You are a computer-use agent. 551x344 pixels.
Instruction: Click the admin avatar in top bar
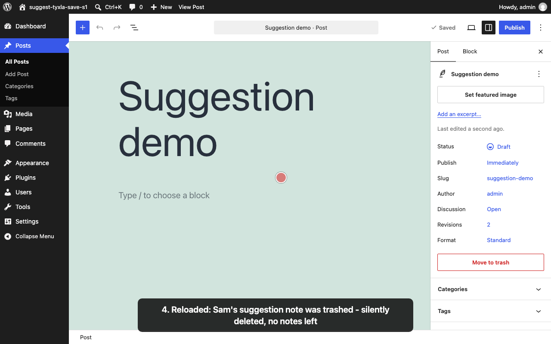pos(542,7)
